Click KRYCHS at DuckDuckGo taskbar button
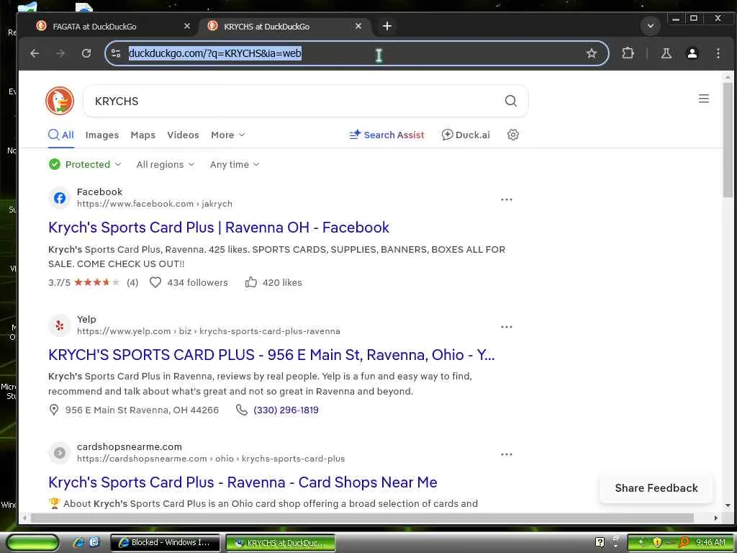The image size is (737, 553). 281,542
